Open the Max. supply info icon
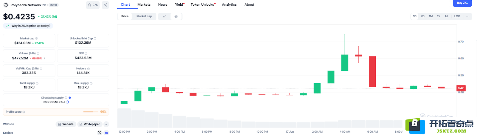The image size is (477, 135). tap(91, 83)
